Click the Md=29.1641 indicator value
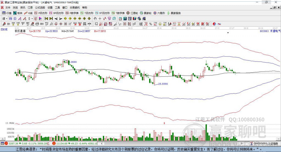281x152 pixels. tap(68, 31)
